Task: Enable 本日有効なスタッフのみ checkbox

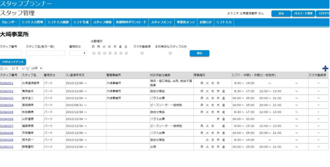Action: (170, 53)
